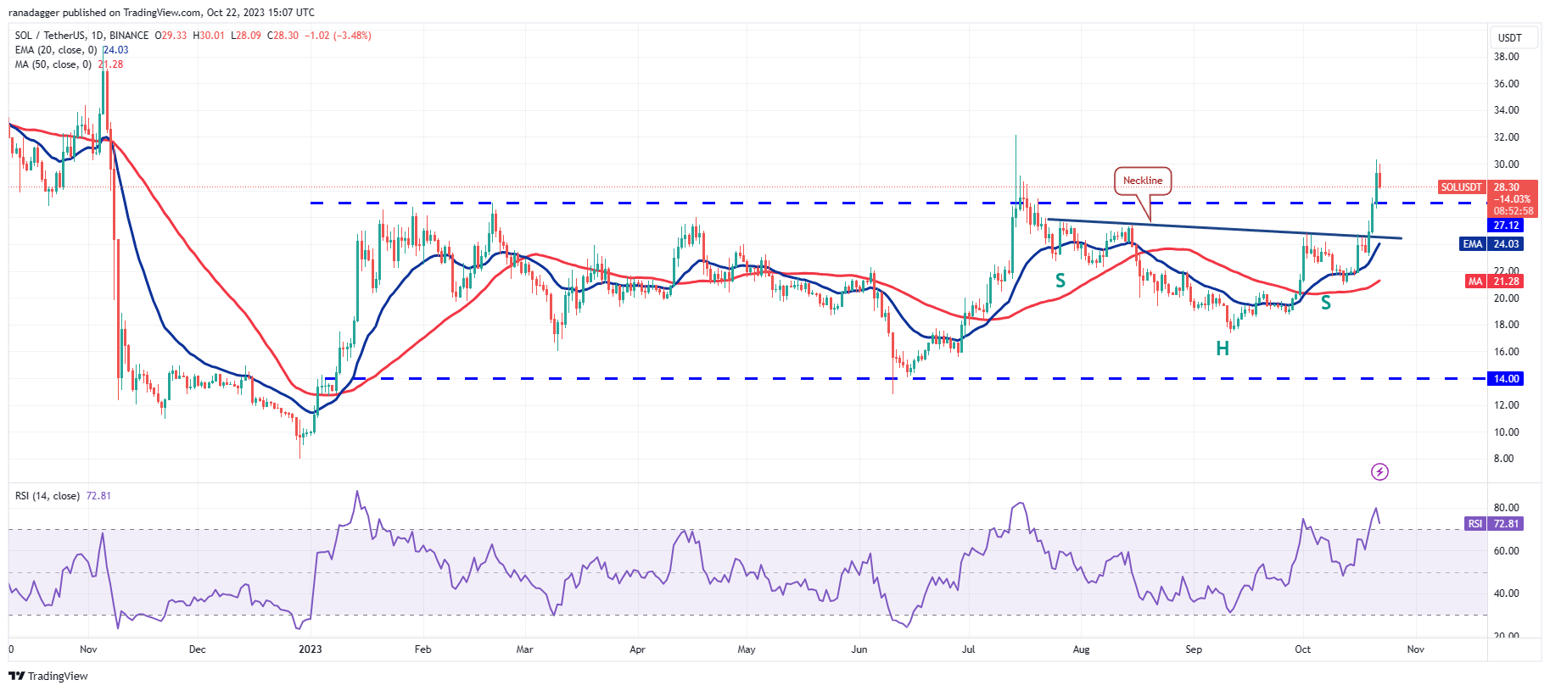Select the green 'H' head marker
Screen dimensions: 1550x691
click(1222, 348)
